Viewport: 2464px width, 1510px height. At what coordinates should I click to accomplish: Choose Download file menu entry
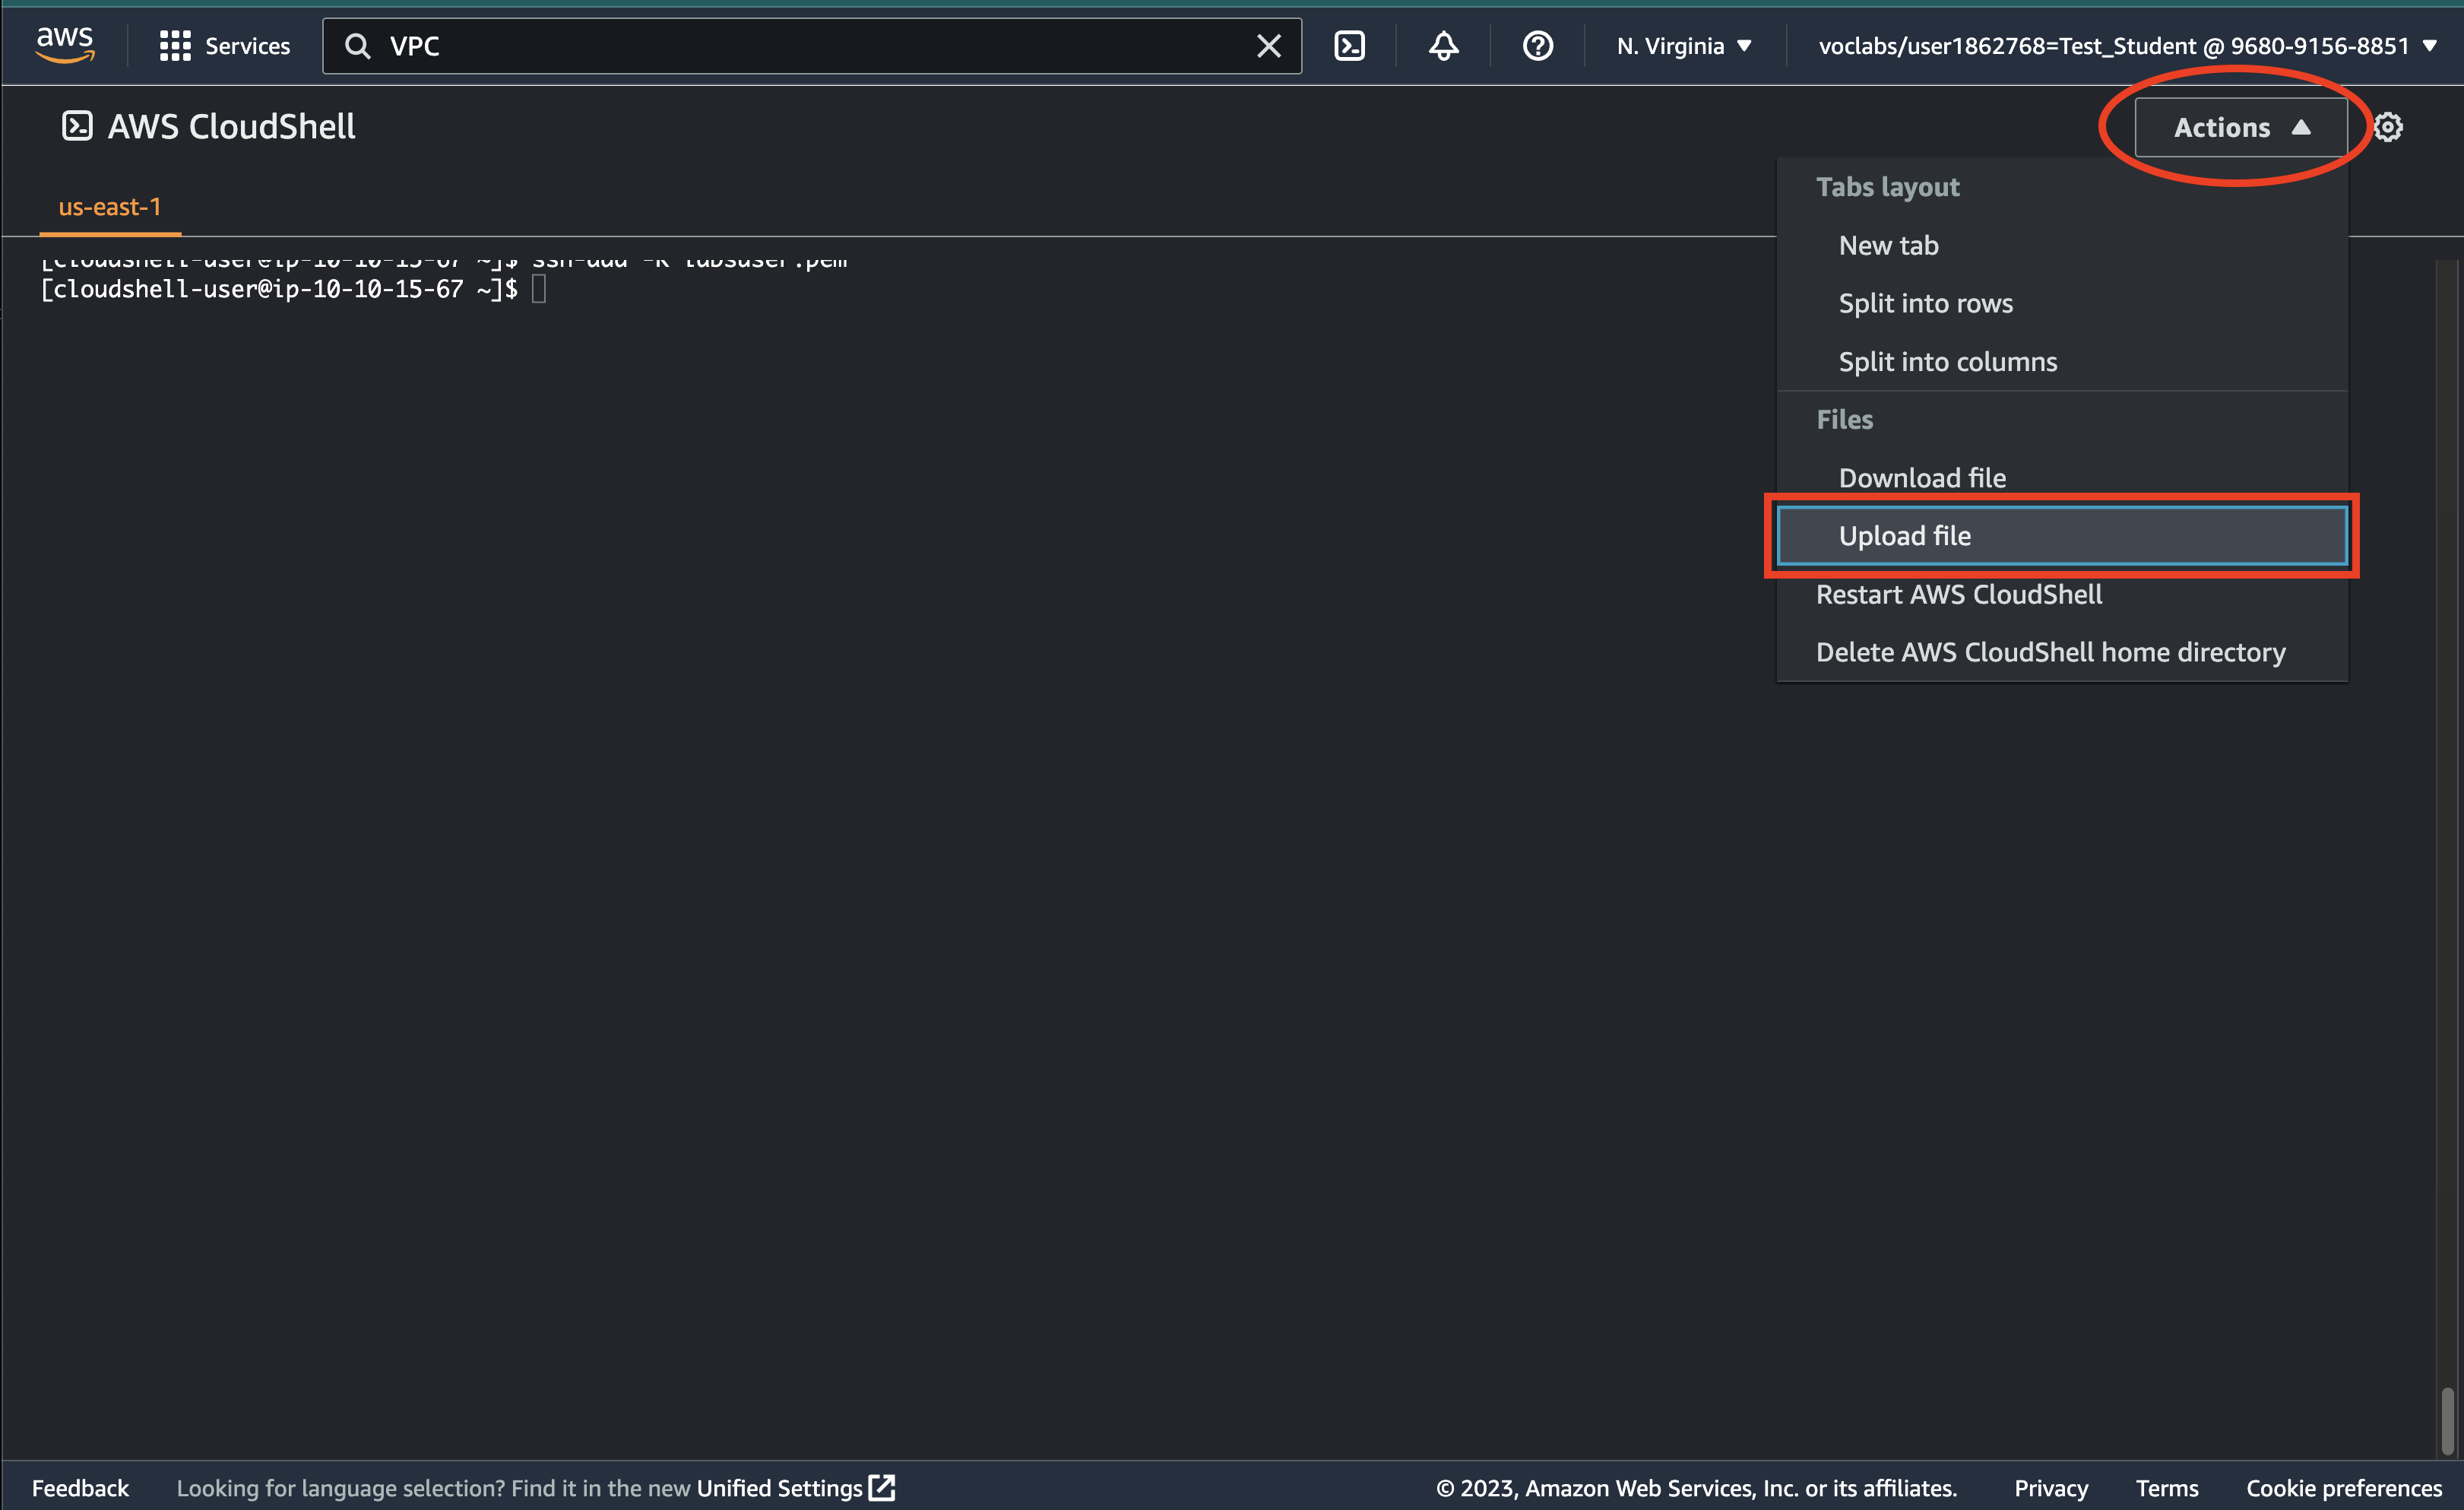(x=1921, y=478)
